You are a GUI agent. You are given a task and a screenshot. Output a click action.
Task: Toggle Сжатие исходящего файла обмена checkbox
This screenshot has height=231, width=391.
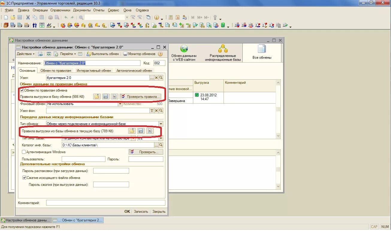point(25,178)
